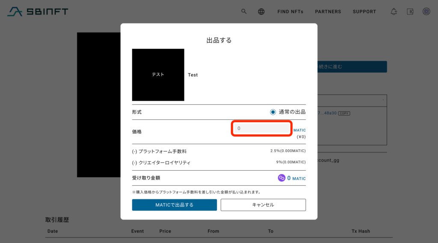The width and height of the screenshot is (438, 243).
Task: Click the 9%(0.00MATIC) royalty value
Action: pos(291,162)
